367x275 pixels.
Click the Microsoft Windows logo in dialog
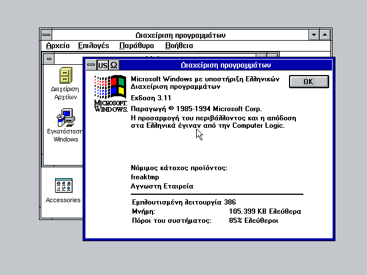coord(111,93)
